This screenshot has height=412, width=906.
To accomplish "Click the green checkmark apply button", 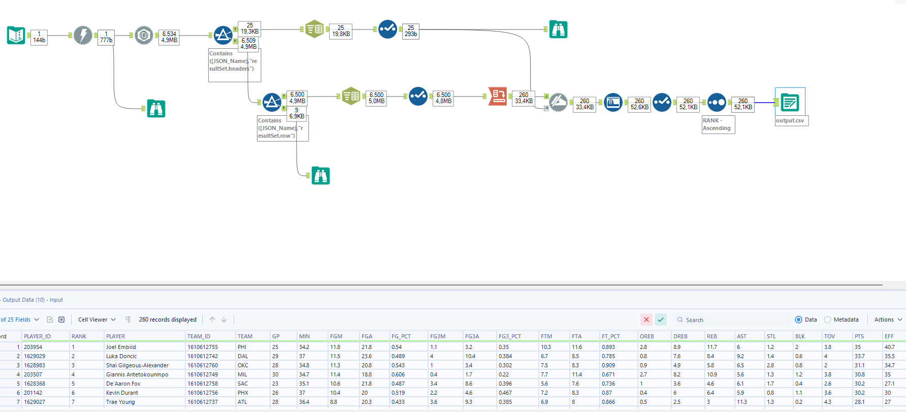I will (x=660, y=320).
